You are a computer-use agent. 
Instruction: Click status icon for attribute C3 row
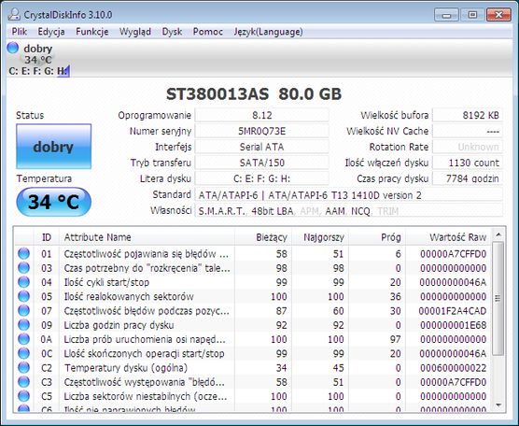click(23, 382)
